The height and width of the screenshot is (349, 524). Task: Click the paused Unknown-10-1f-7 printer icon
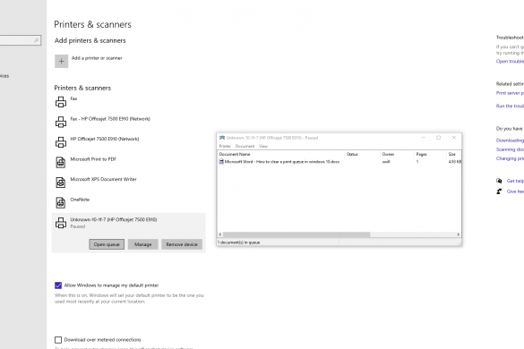click(x=61, y=223)
